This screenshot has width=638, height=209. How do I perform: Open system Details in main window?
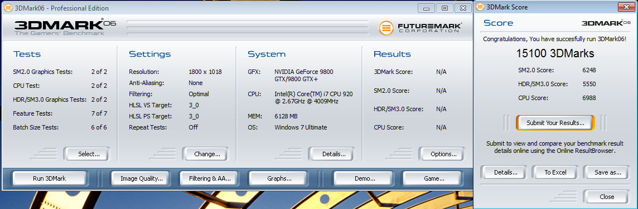pos(331,154)
